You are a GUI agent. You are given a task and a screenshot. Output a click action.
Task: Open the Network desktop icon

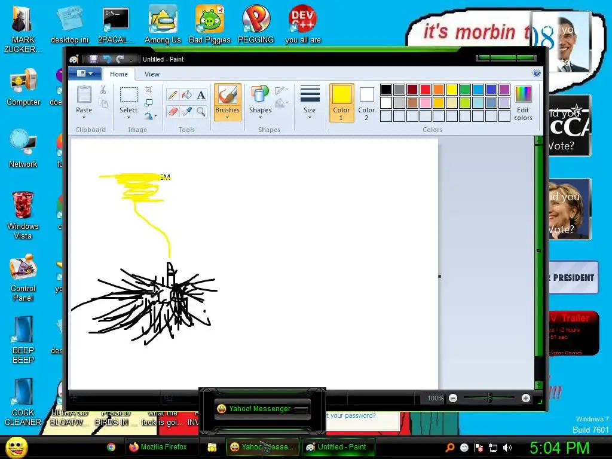point(23,148)
